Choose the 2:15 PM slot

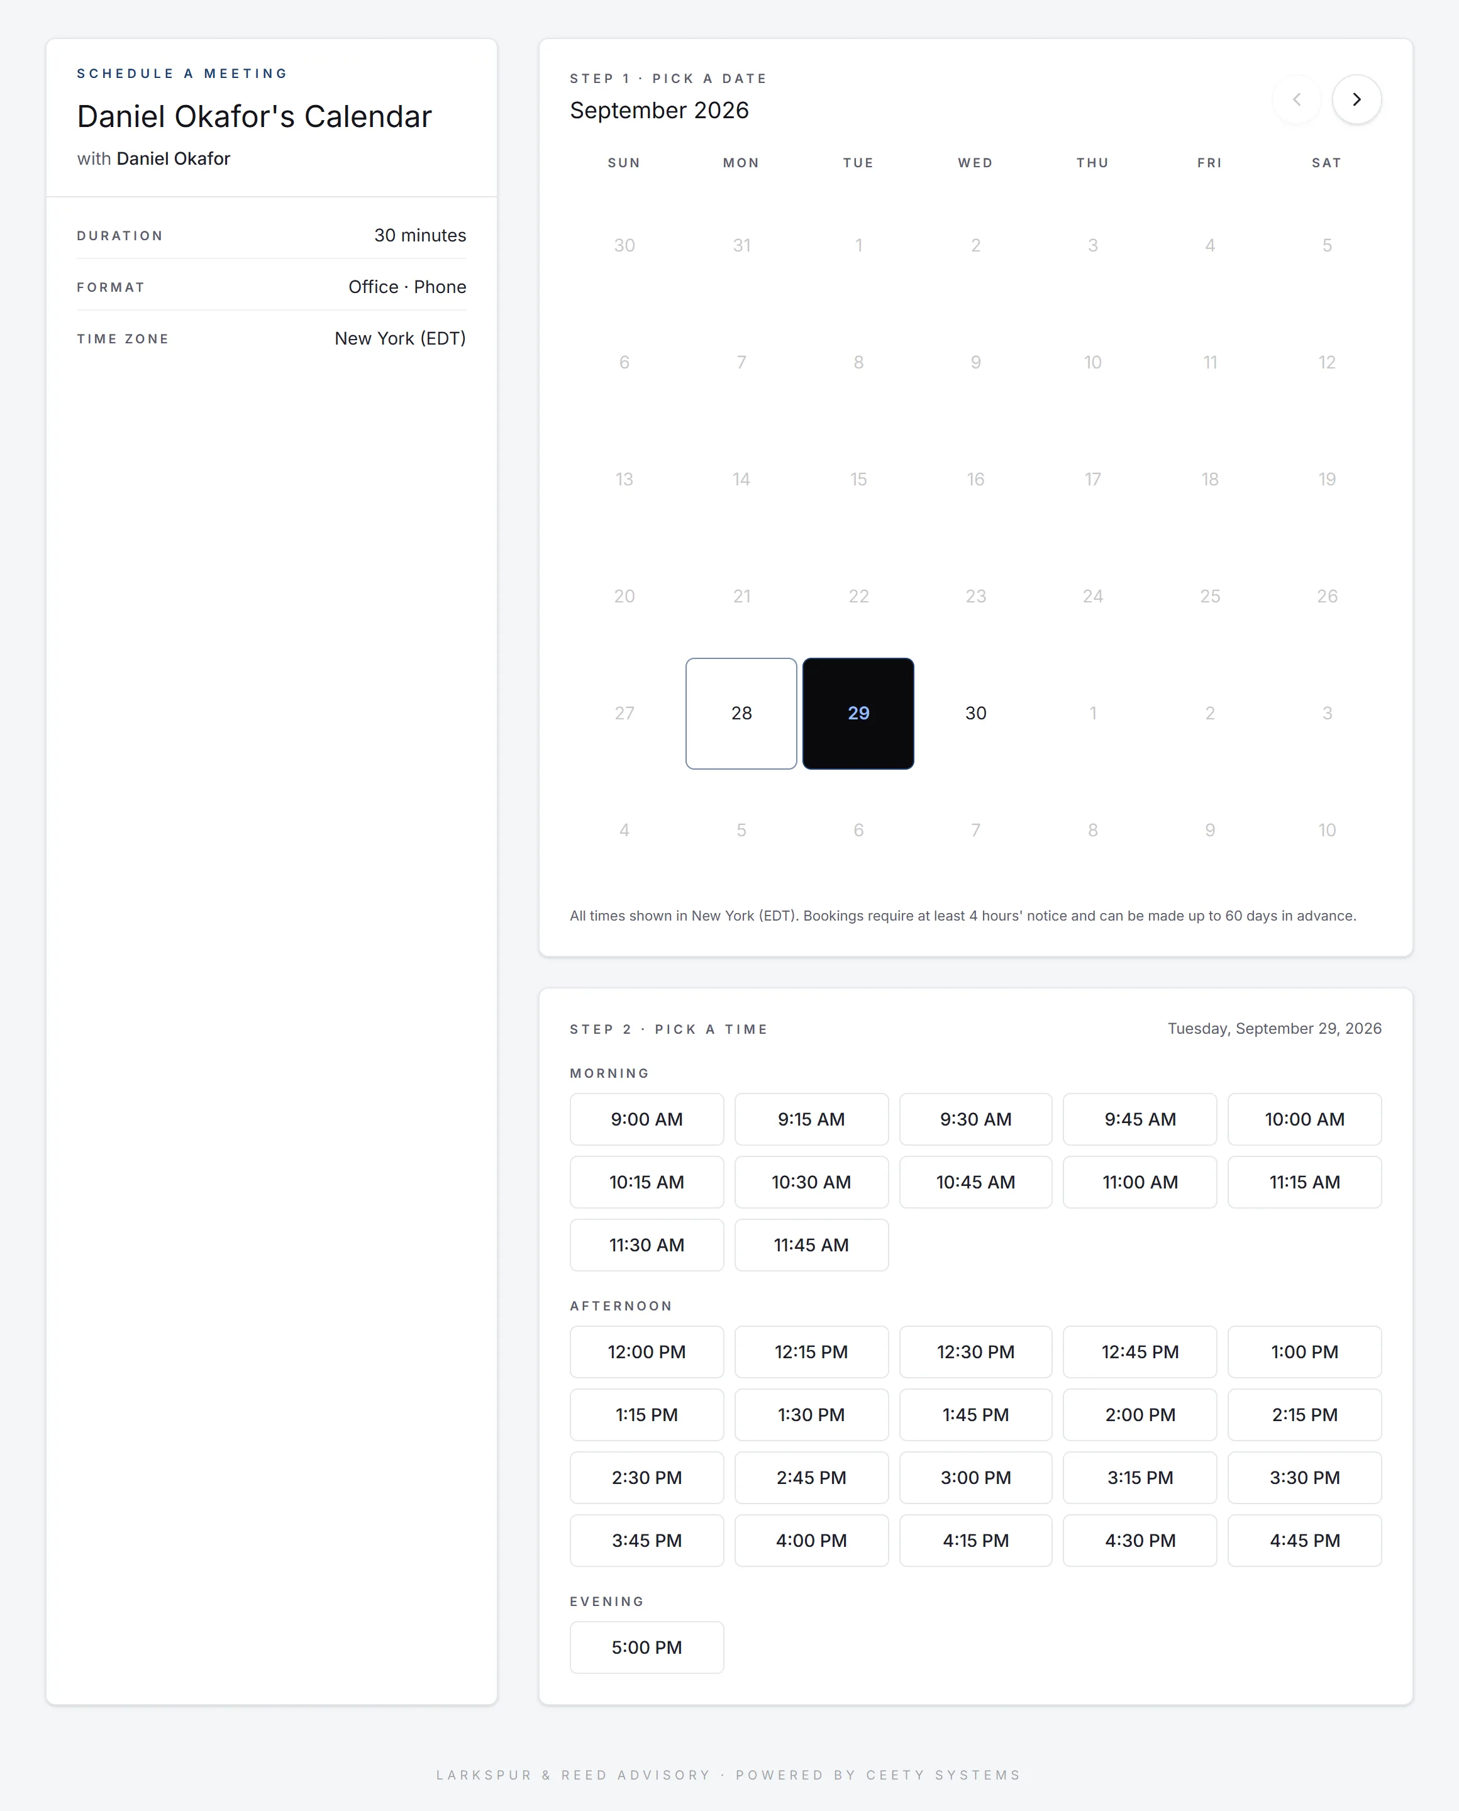pos(1304,1415)
